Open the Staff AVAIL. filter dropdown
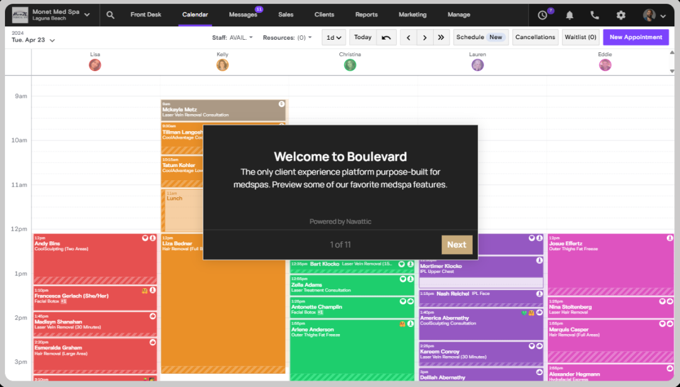This screenshot has height=387, width=680. click(x=232, y=38)
